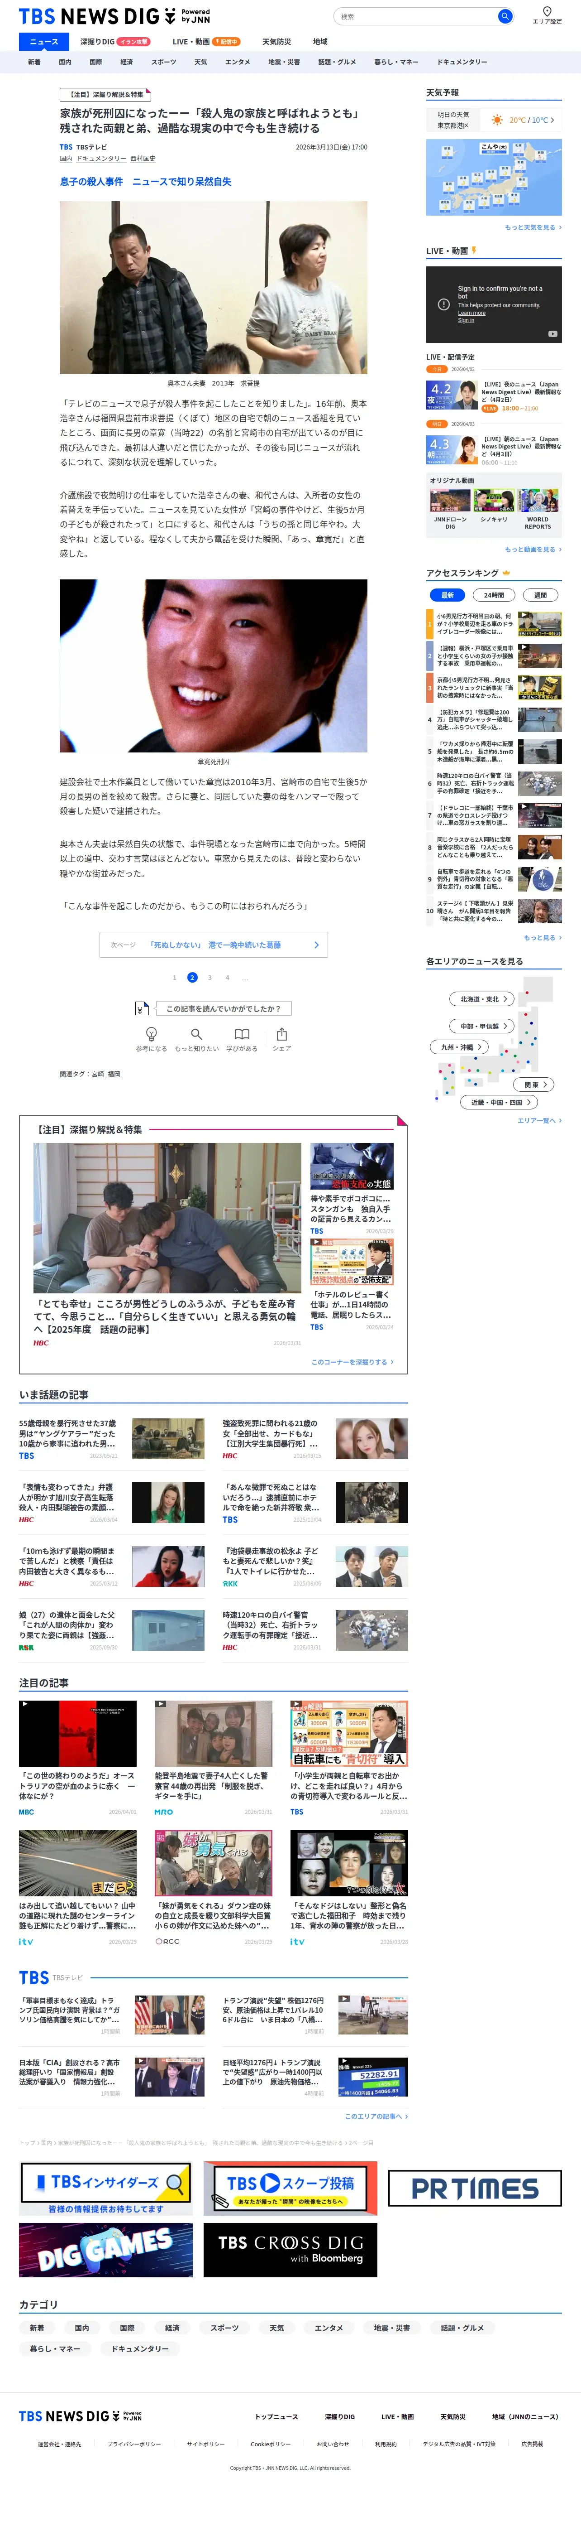Expand the 九州・沖縄 area news
The width and height of the screenshot is (581, 2531).
coord(459,1047)
